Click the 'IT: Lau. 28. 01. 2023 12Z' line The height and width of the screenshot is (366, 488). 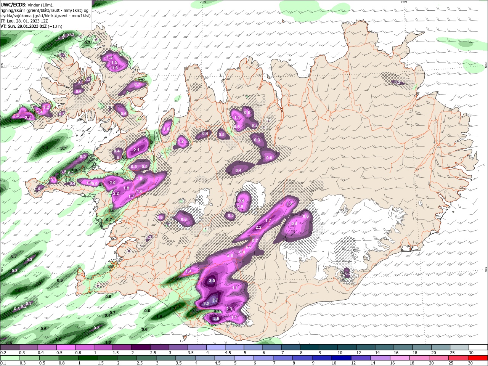(24, 21)
